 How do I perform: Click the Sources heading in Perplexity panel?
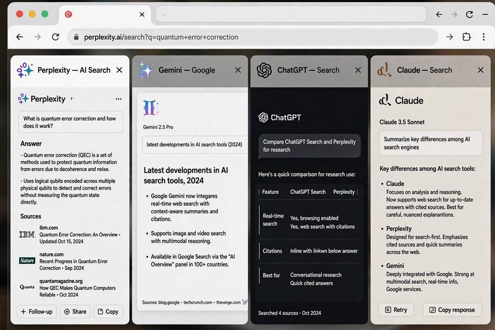click(x=31, y=216)
